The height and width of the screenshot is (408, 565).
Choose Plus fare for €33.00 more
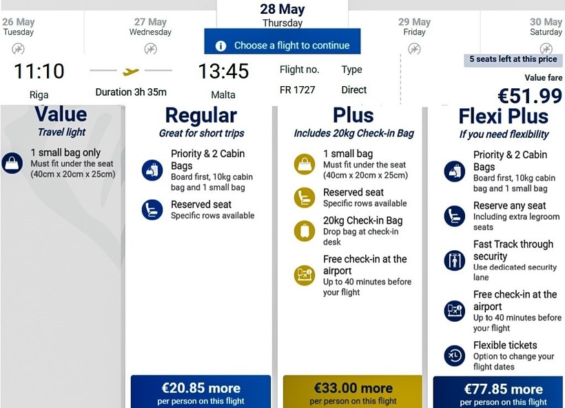[353, 391]
